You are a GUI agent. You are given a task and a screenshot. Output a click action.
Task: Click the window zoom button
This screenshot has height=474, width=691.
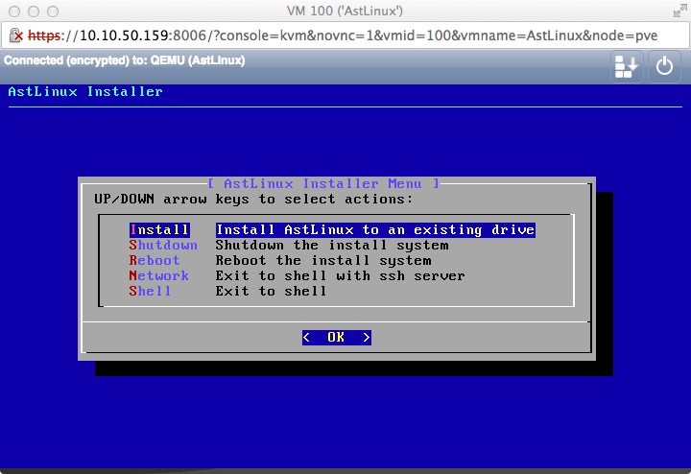pos(53,12)
